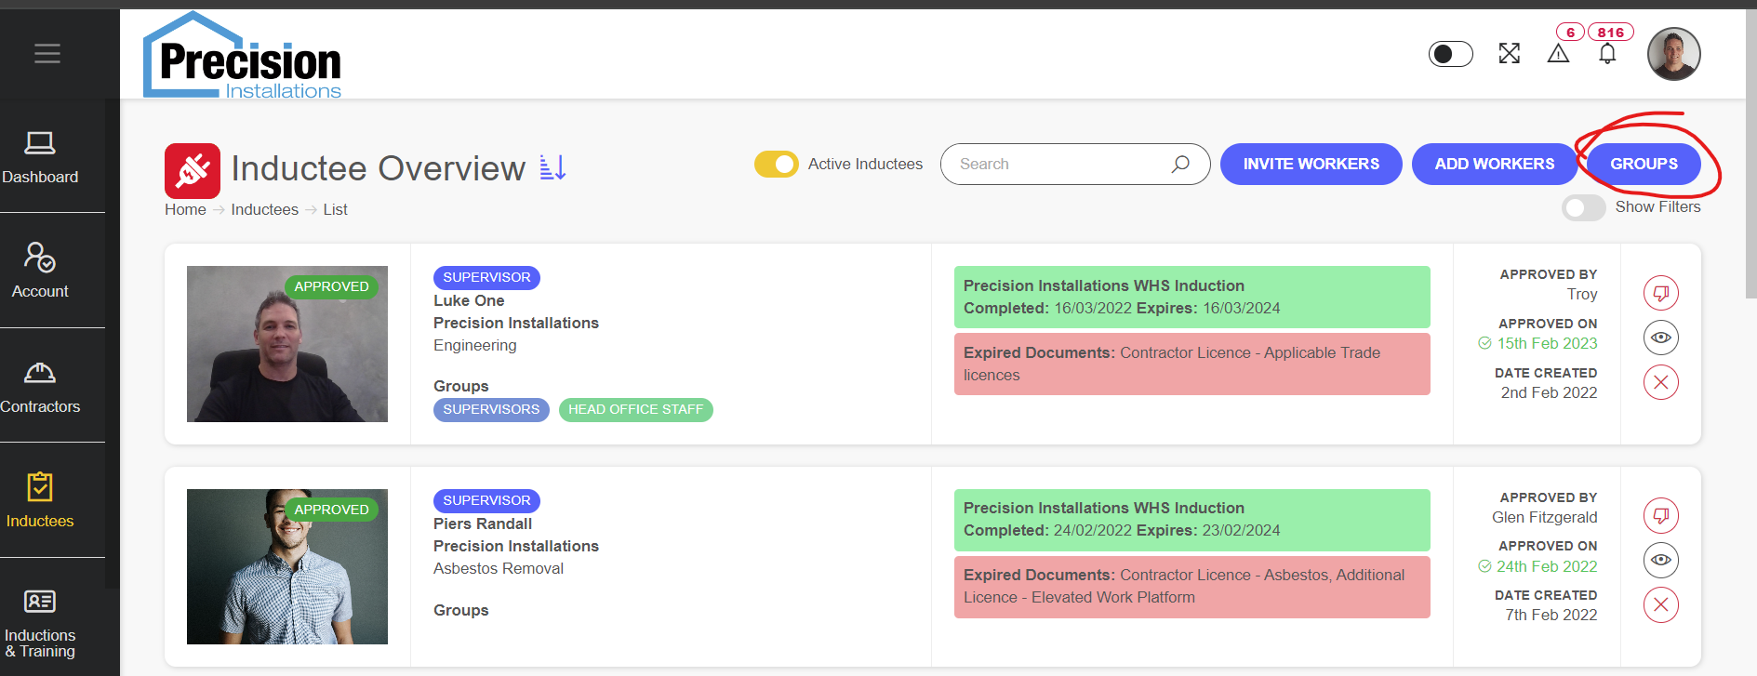Click 2nd Feb 2022 created date

(1549, 392)
